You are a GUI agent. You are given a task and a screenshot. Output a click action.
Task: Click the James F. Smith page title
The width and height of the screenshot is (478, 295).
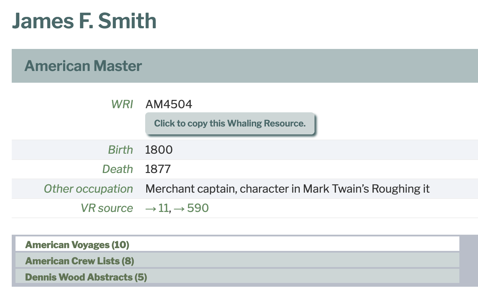(x=85, y=21)
